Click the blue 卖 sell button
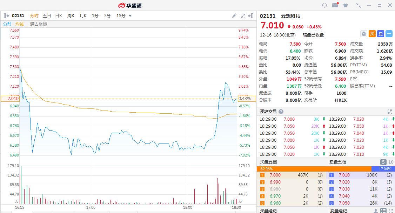Viewport: 395px width, 213px height. [x=381, y=34]
